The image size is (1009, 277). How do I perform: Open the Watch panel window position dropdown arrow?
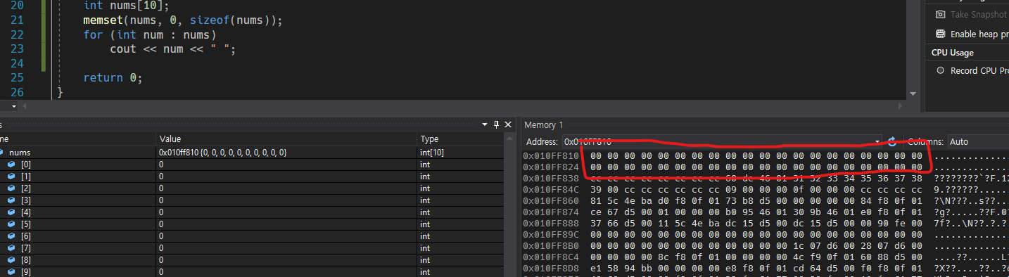pos(485,124)
